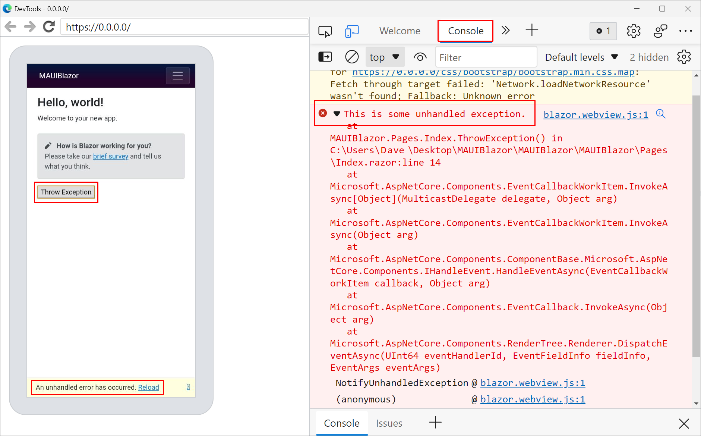Open the Default levels dropdown

pos(580,57)
